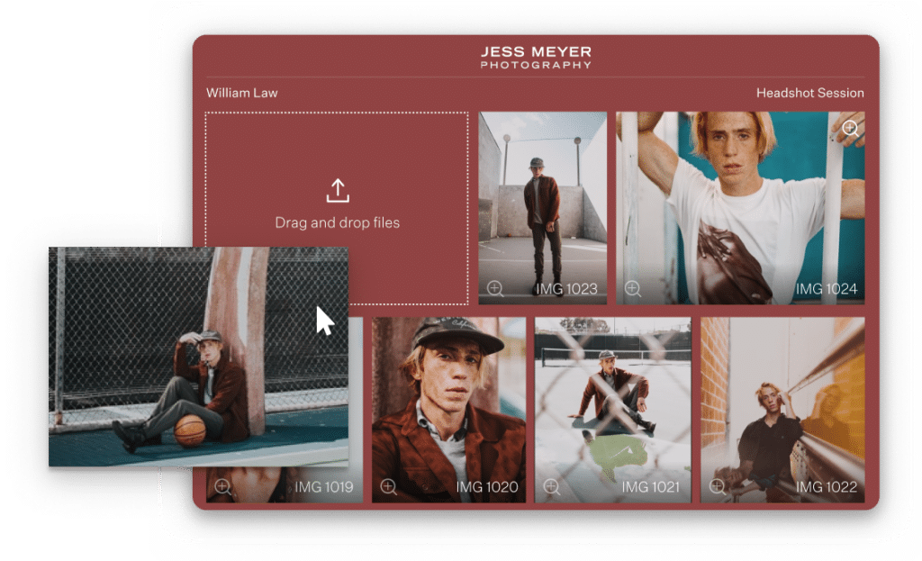The height and width of the screenshot is (561, 922).
Task: Click the Jess Meyer Photography logo
Action: 536,58
